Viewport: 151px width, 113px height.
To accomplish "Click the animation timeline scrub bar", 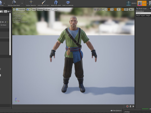I will pos(68,106).
